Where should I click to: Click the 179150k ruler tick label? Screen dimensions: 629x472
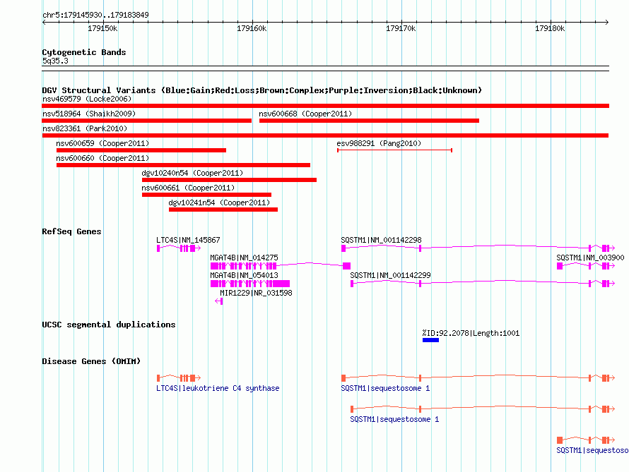click(x=102, y=28)
